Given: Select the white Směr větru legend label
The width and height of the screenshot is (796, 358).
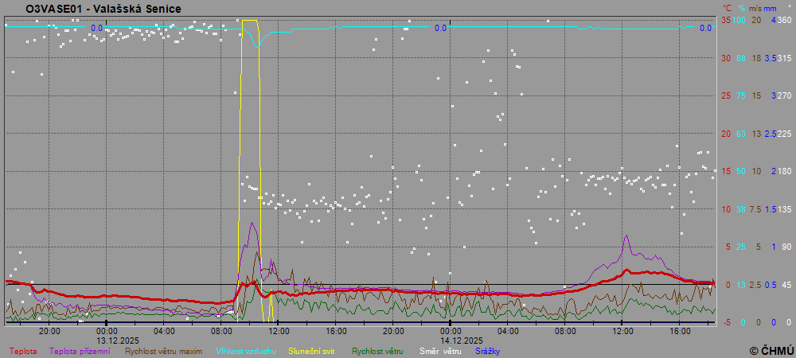Looking at the screenshot, I should coord(440,350).
